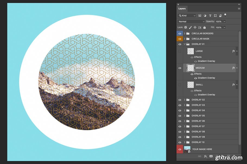Filter layers by adjustment layer icon
The width and height of the screenshot is (247, 164).
pyautogui.click(x=205, y=16)
